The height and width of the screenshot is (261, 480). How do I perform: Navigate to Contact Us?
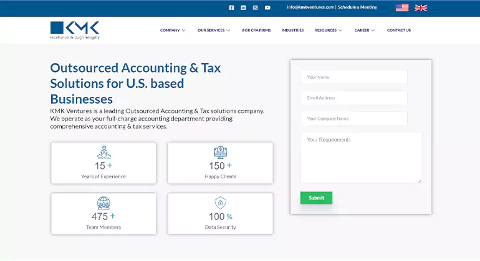tap(398, 30)
